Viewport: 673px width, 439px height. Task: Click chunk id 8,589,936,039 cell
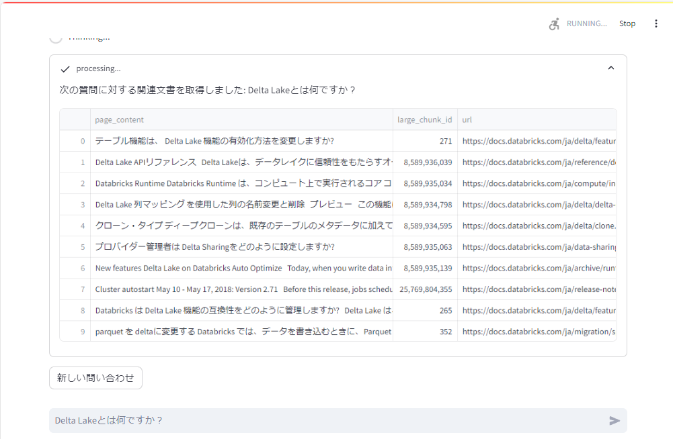coord(425,162)
